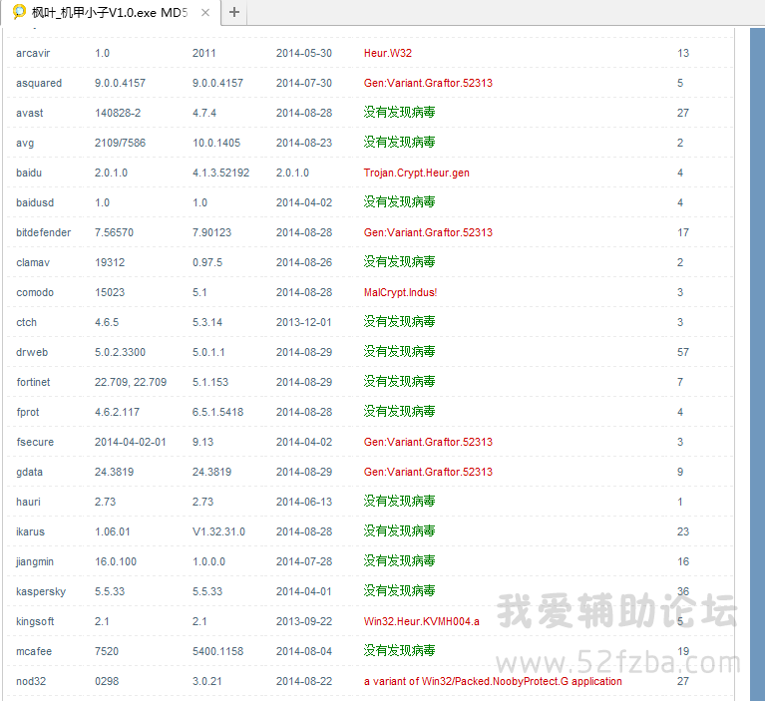Click the 2014-06-13 date for hauri
Viewport: 765px width, 701px height.
tap(303, 502)
